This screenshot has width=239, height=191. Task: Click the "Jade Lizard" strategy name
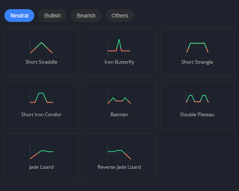[41, 167]
